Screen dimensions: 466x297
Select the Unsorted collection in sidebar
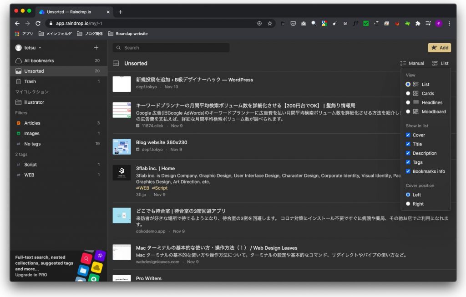(58, 71)
